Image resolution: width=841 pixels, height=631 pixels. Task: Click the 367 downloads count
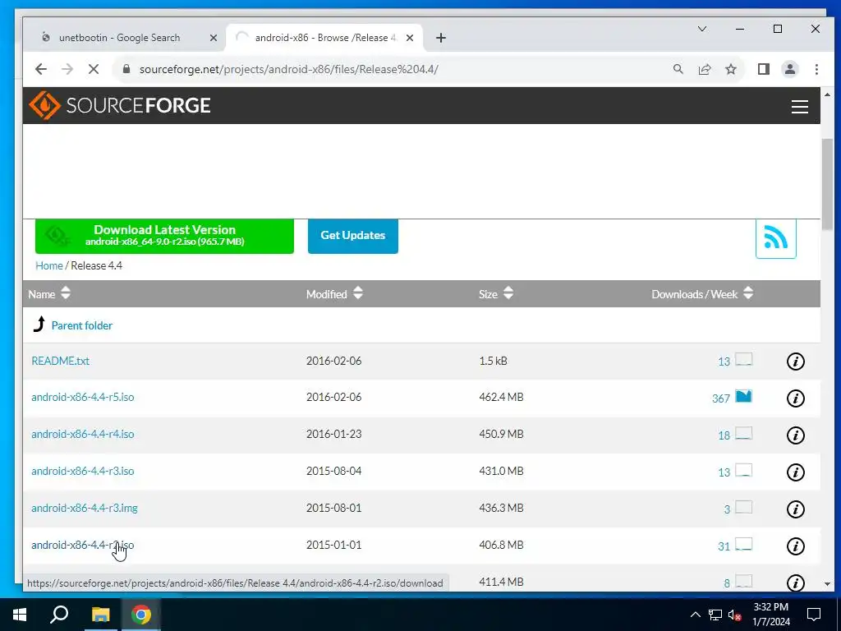[720, 398]
